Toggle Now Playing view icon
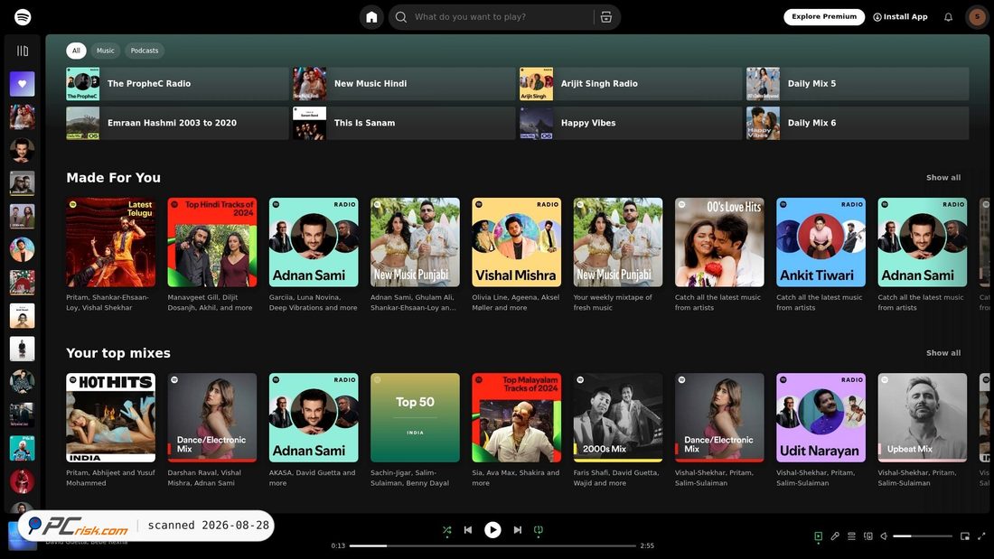 pyautogui.click(x=819, y=536)
